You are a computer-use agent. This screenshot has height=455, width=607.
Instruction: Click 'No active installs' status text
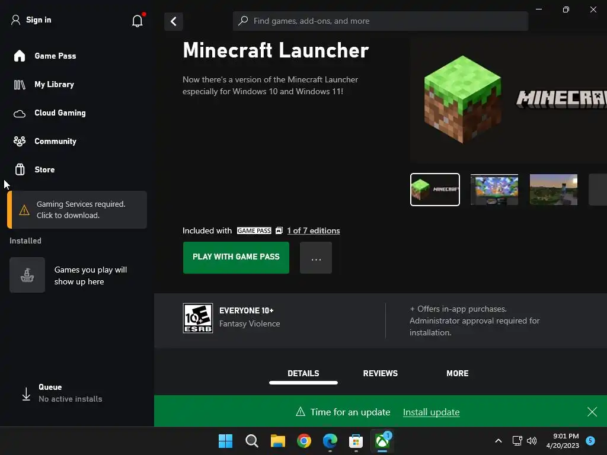[x=71, y=399]
